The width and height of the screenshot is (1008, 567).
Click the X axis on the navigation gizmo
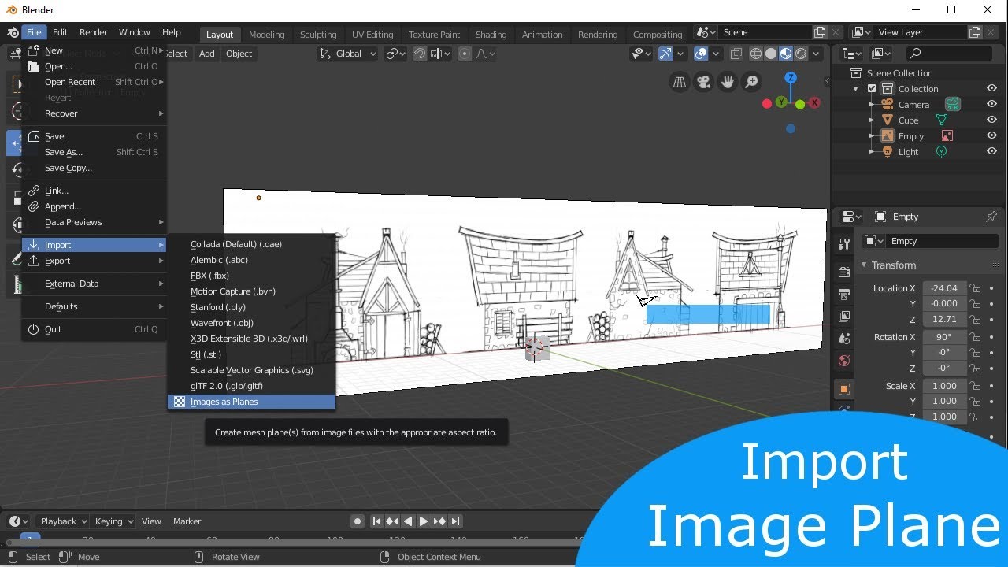pyautogui.click(x=814, y=103)
